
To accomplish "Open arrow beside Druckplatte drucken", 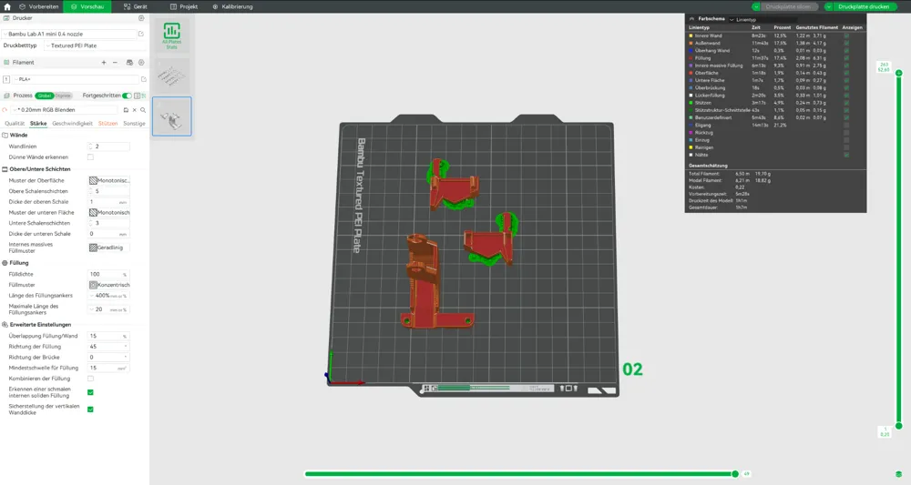I will (828, 6).
